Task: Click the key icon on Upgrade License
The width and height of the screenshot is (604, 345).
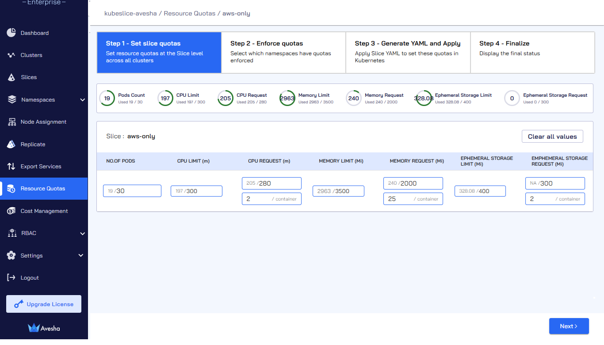Action: pos(19,304)
